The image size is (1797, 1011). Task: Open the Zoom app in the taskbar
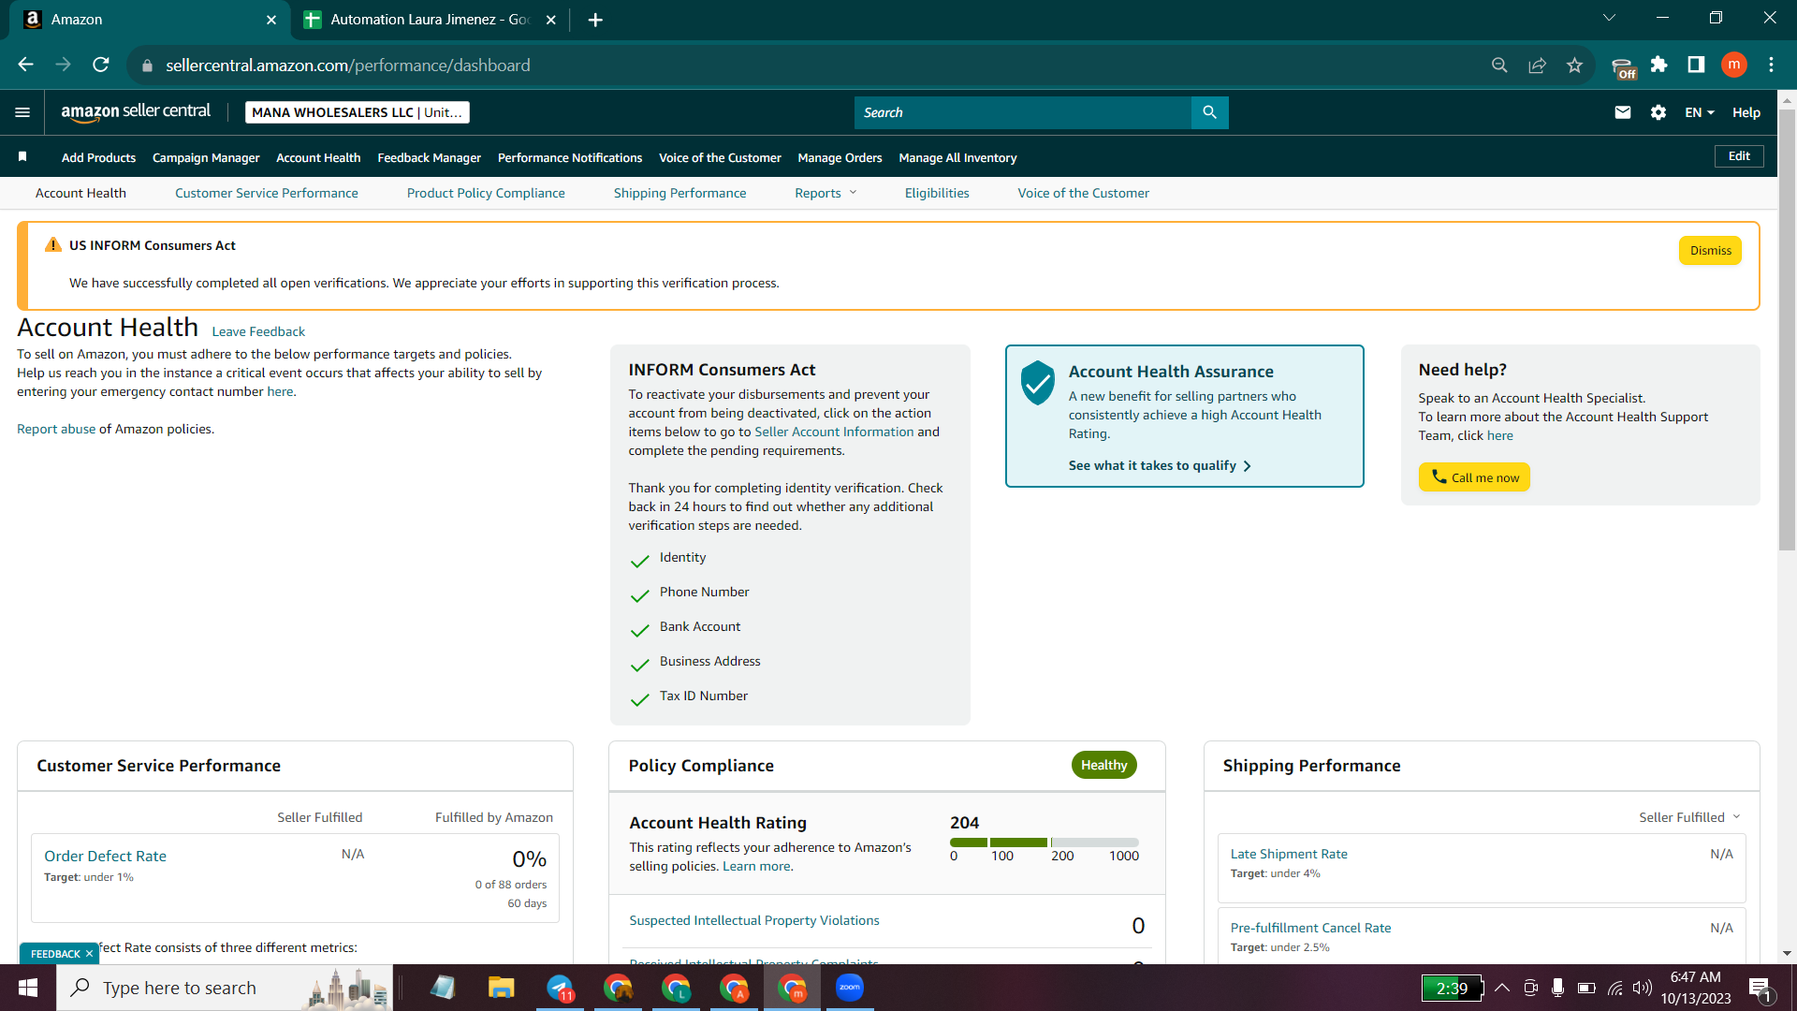(x=849, y=988)
